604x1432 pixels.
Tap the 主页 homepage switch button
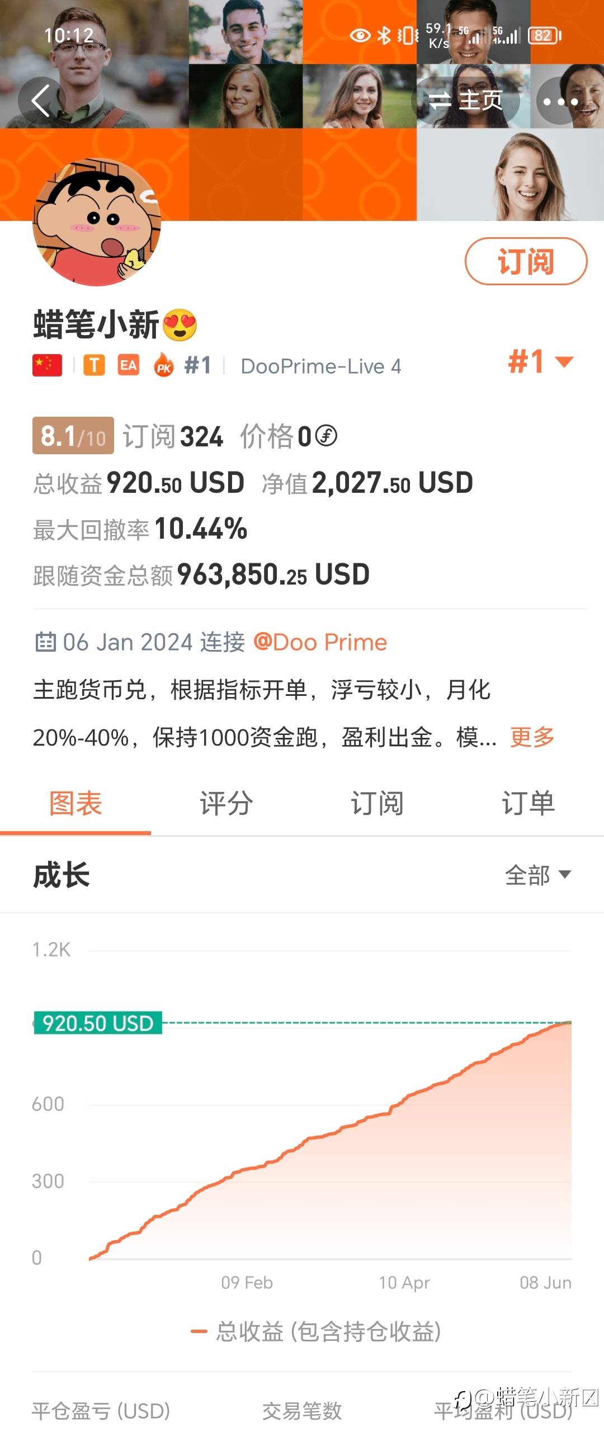466,101
